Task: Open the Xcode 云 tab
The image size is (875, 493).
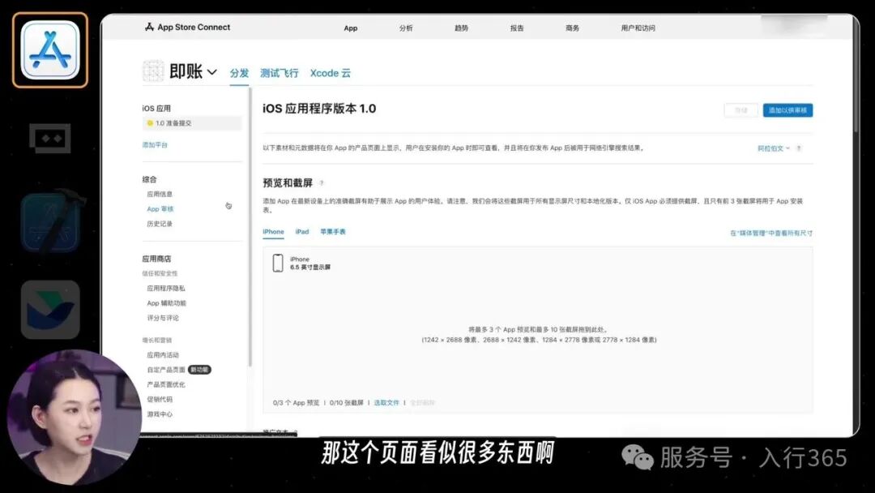Action: 331,72
